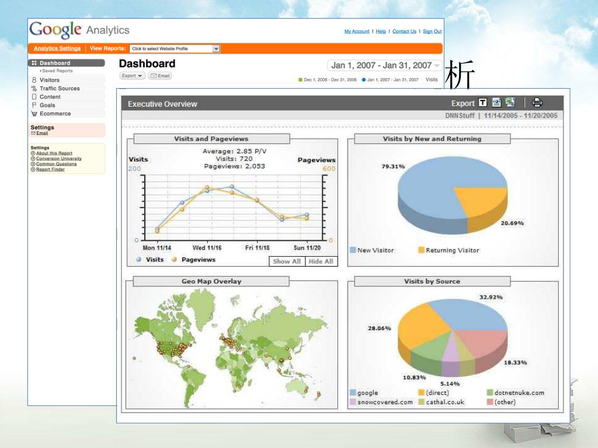Click the dotnetnuke.com legend swatch
Image resolution: width=598 pixels, height=448 pixels.
(490, 393)
